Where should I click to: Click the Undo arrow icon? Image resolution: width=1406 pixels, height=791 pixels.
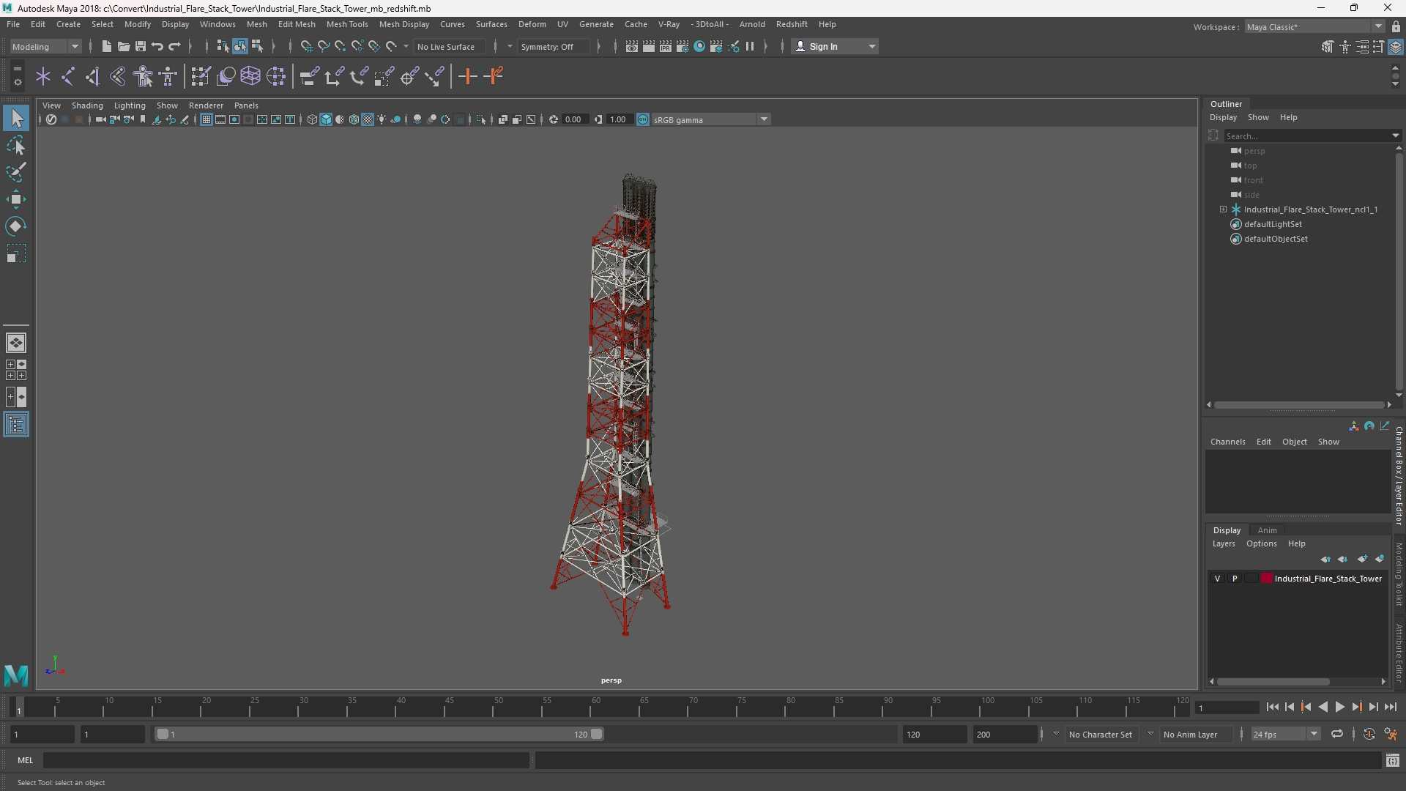click(x=157, y=46)
